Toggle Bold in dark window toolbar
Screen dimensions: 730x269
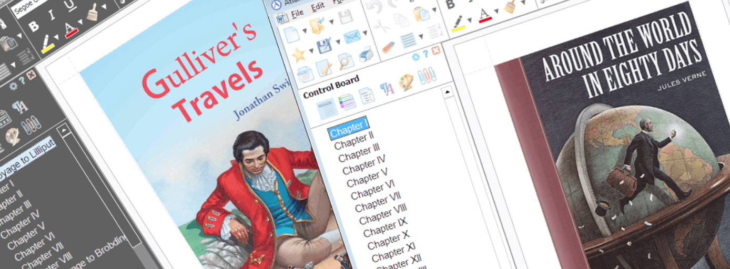click(x=34, y=26)
